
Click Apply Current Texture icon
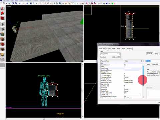(x=2, y=39)
